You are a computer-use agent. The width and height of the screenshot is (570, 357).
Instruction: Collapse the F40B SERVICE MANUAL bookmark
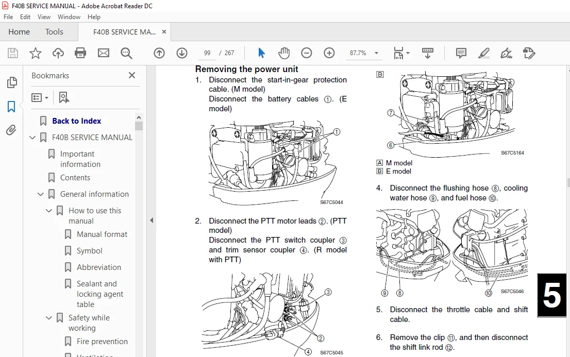(x=32, y=138)
